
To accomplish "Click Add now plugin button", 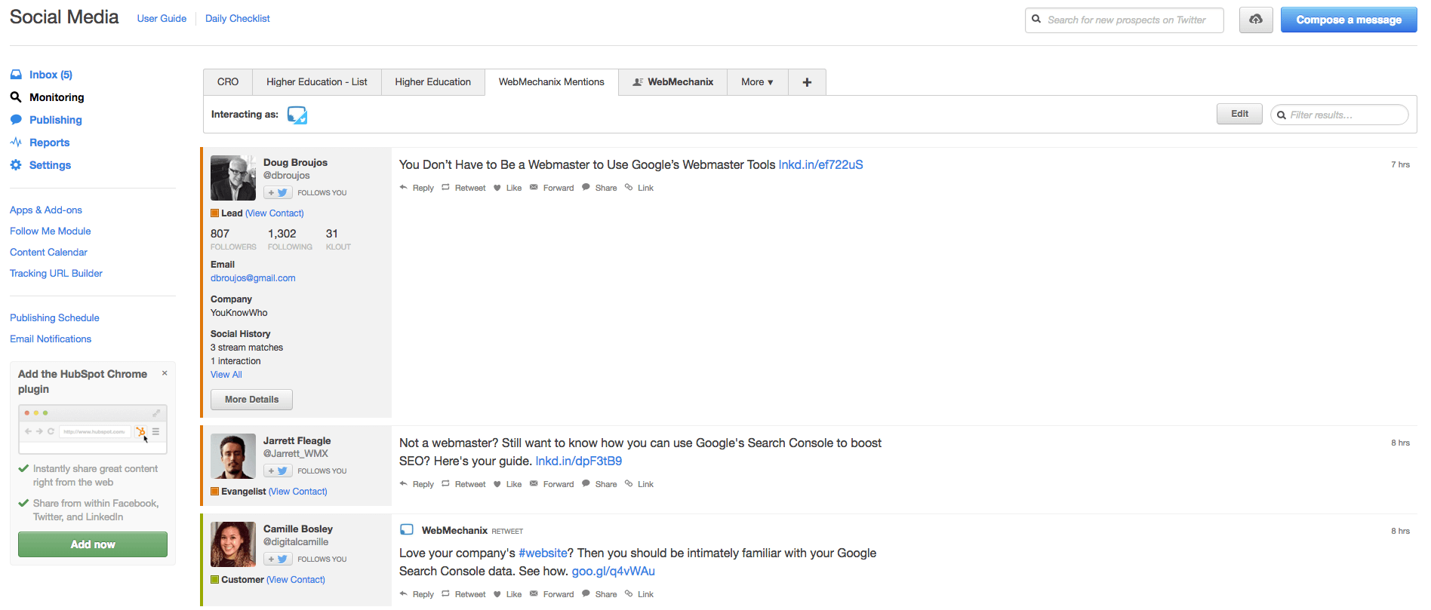I will 93,544.
